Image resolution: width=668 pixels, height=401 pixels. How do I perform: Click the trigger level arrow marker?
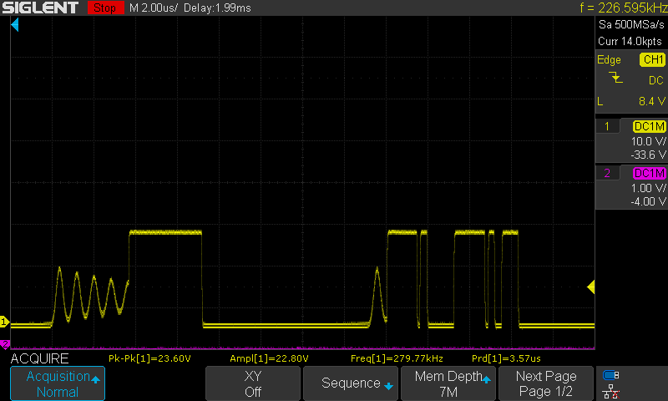tap(591, 287)
